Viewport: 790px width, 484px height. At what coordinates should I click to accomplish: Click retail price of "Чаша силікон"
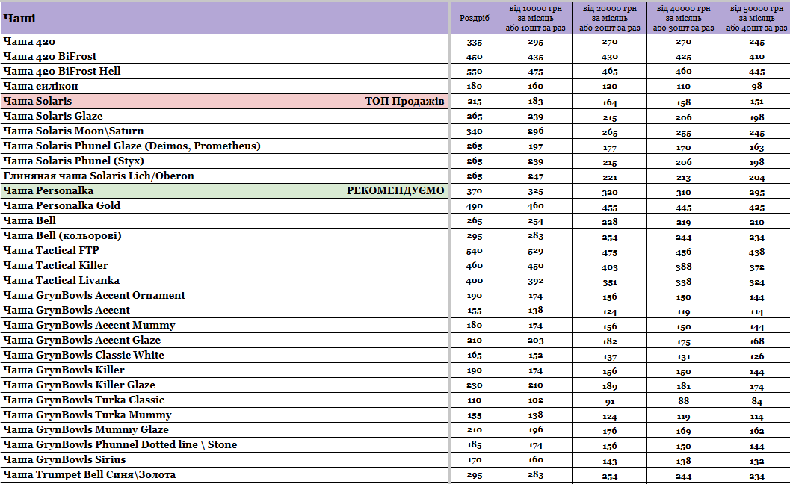point(475,87)
